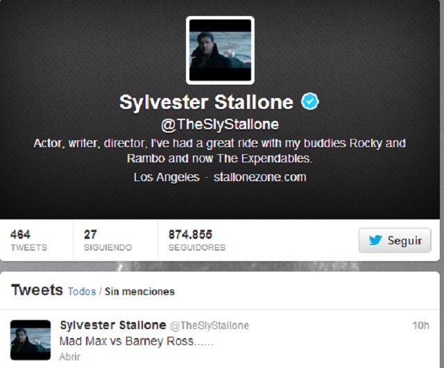Click the @TheSlyStallone handle in the tweet

pos(210,326)
